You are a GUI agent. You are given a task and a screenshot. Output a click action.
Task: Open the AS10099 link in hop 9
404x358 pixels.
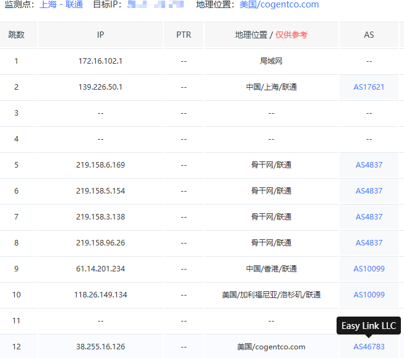pyautogui.click(x=369, y=269)
